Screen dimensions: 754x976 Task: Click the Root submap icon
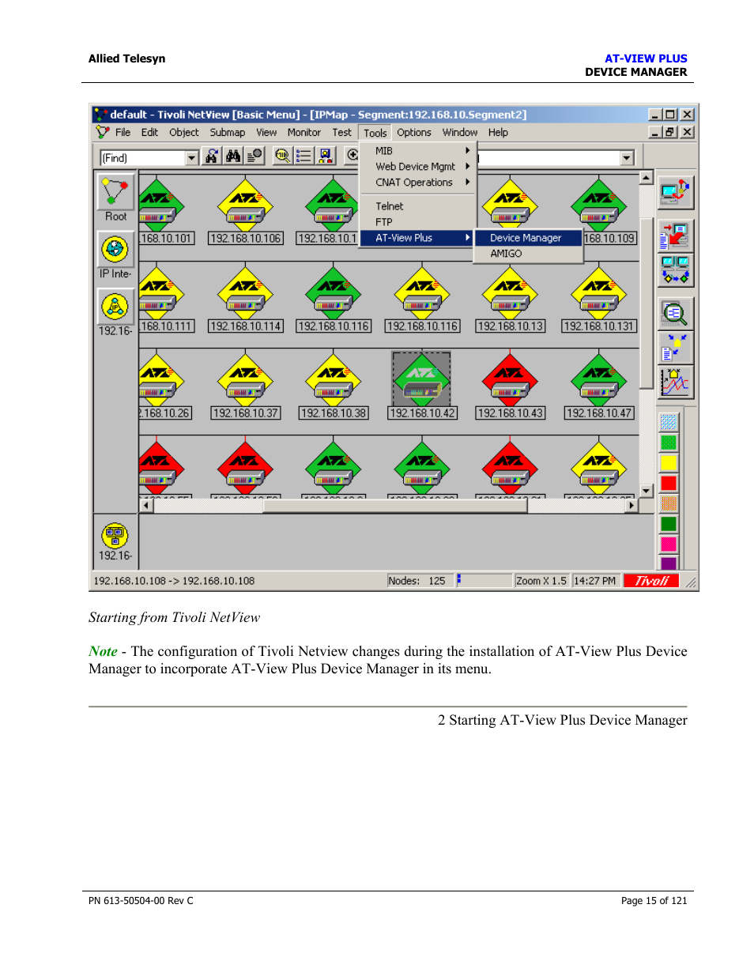click(115, 192)
